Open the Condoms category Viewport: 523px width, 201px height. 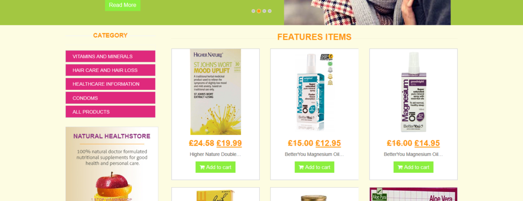[110, 98]
